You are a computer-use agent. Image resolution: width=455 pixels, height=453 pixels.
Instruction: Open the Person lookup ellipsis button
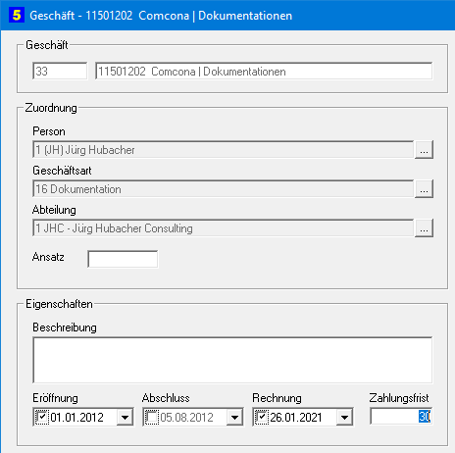(424, 150)
